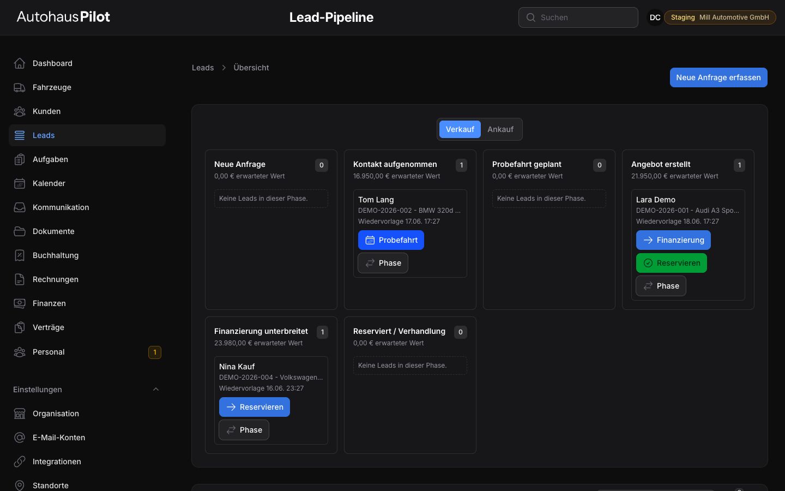Click the Rechnungen document icon

(20, 279)
